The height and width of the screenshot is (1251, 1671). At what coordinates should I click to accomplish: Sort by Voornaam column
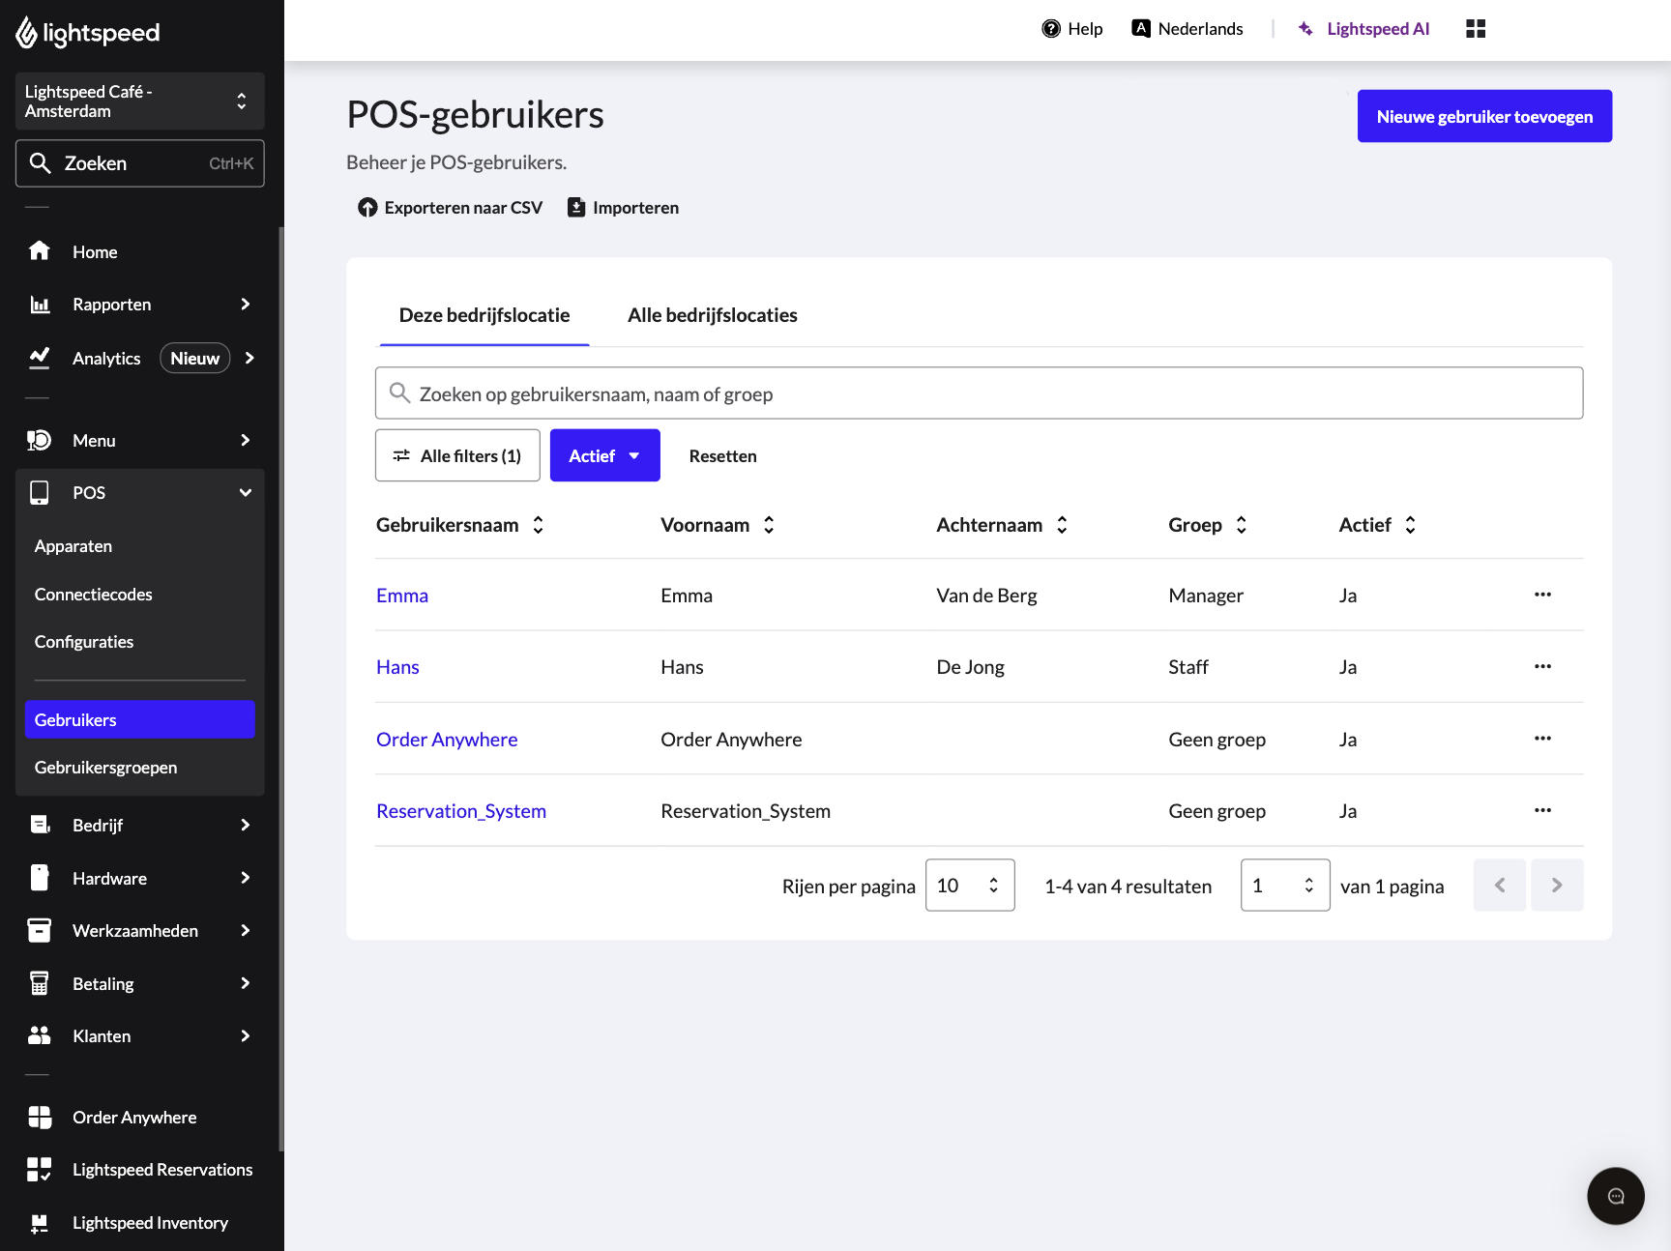pos(718,525)
